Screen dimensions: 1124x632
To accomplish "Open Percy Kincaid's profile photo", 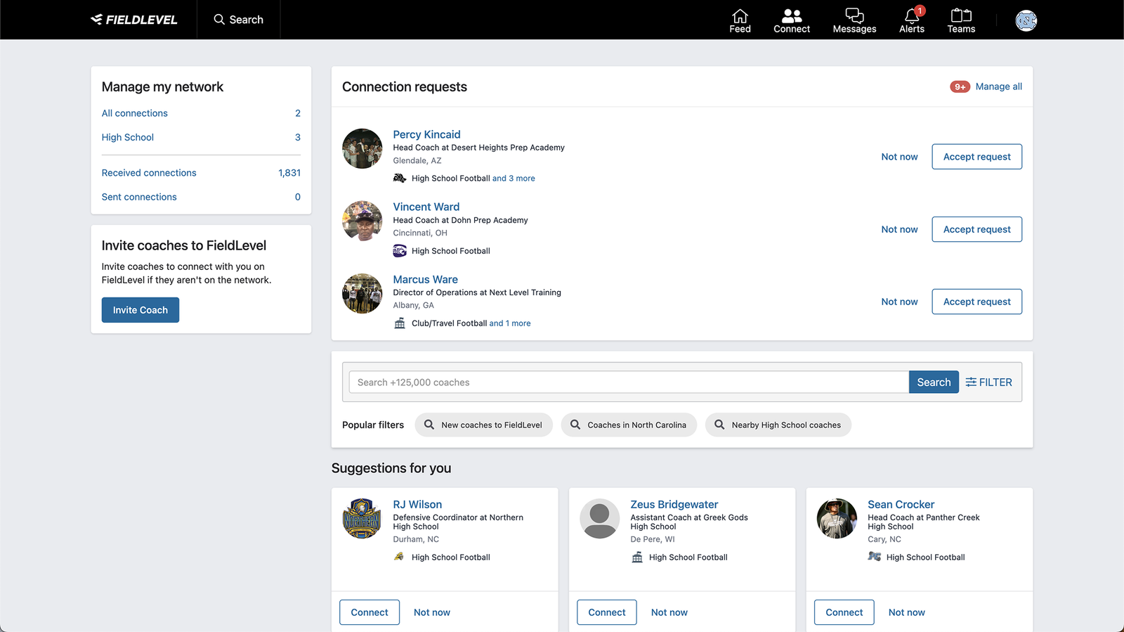I will tap(362, 148).
